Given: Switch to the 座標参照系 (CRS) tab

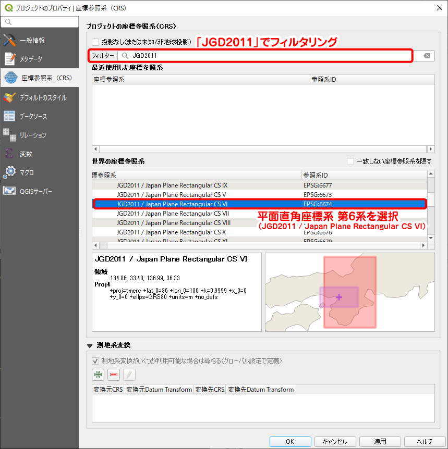Looking at the screenshot, I should (39, 78).
